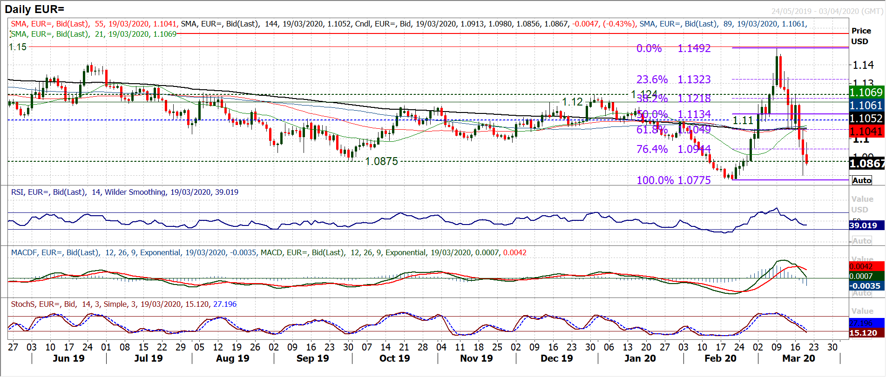
Task: Click the 1.0875 support level annotation
Action: tap(381, 161)
